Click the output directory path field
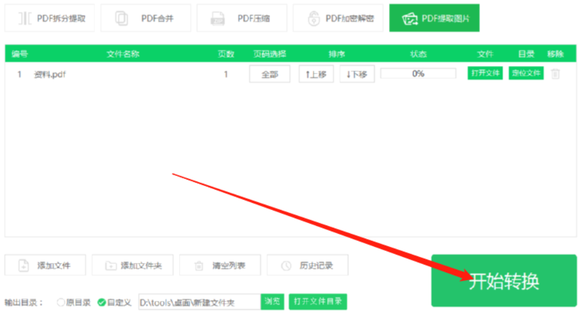 (x=200, y=302)
